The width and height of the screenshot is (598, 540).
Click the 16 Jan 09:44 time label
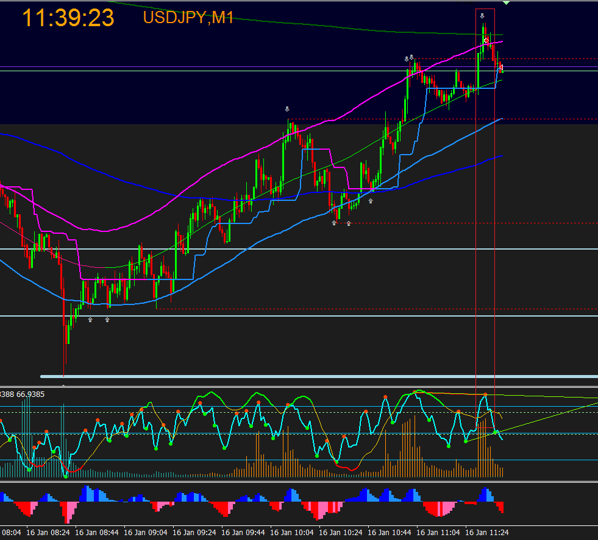pyautogui.click(x=243, y=532)
